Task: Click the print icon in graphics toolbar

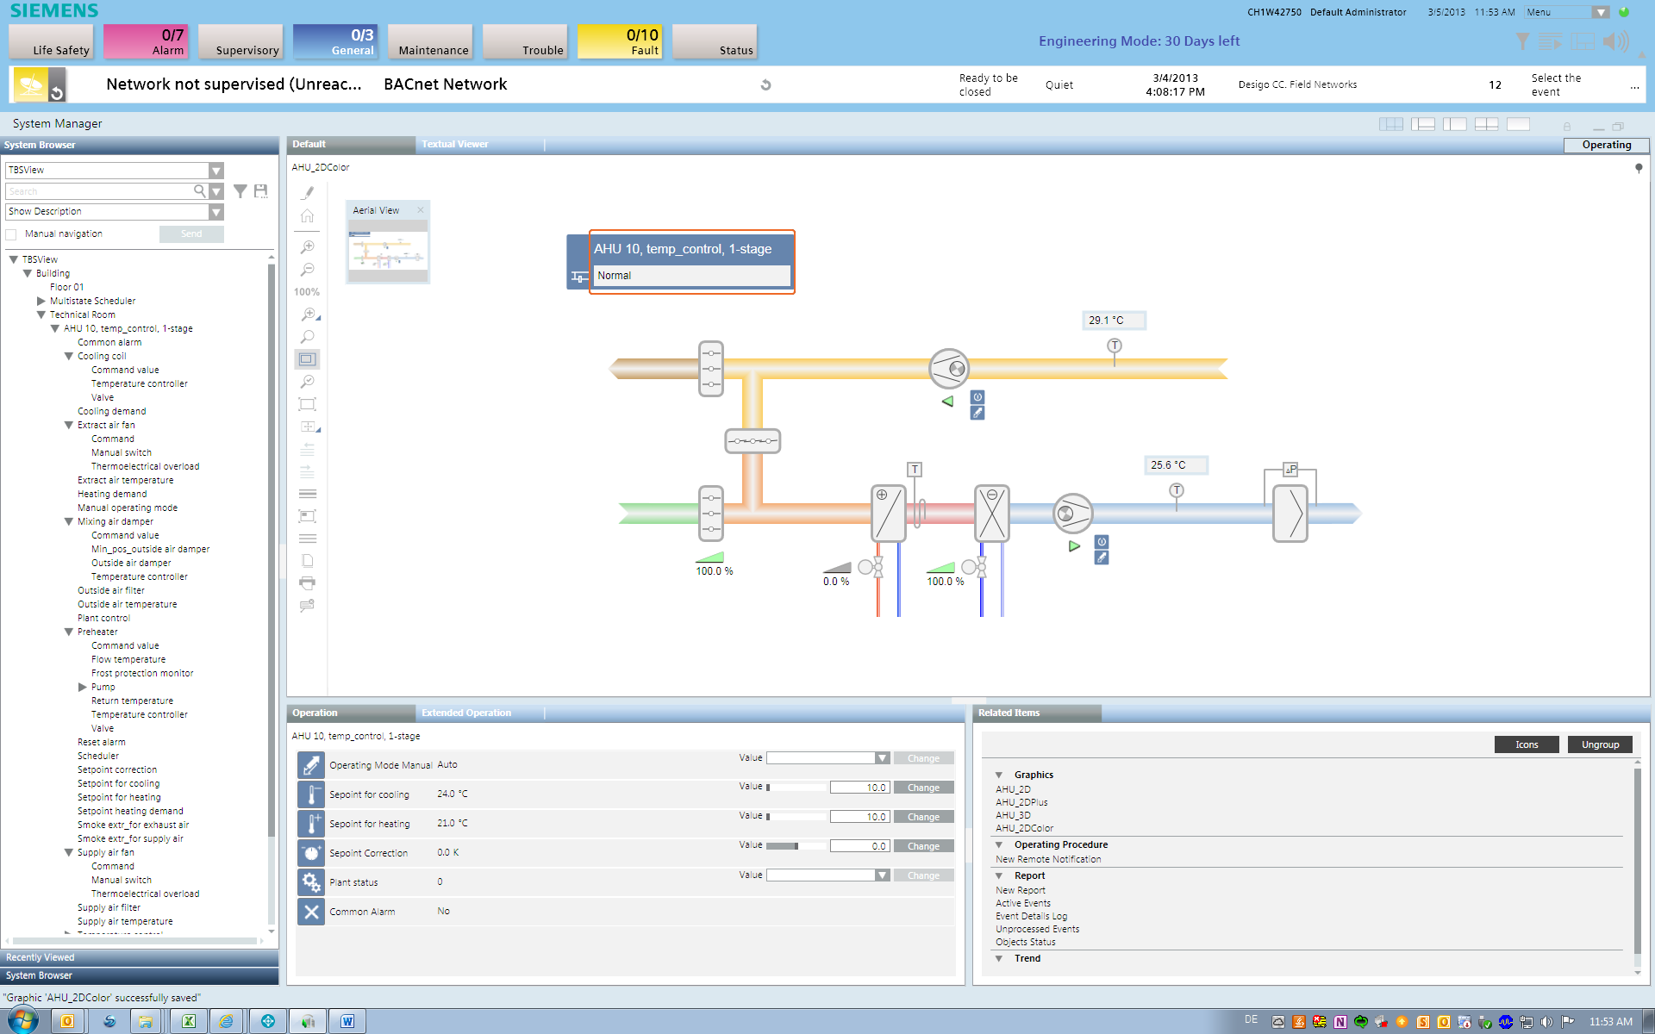Action: coord(307,583)
